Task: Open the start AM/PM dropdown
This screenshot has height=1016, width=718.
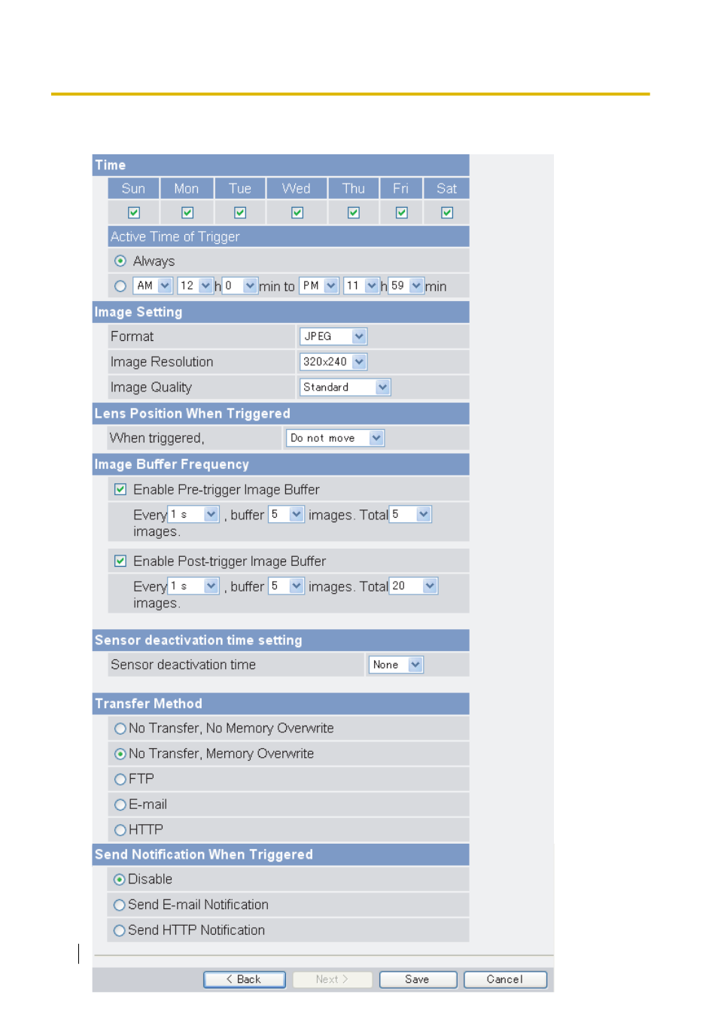Action: tap(153, 286)
